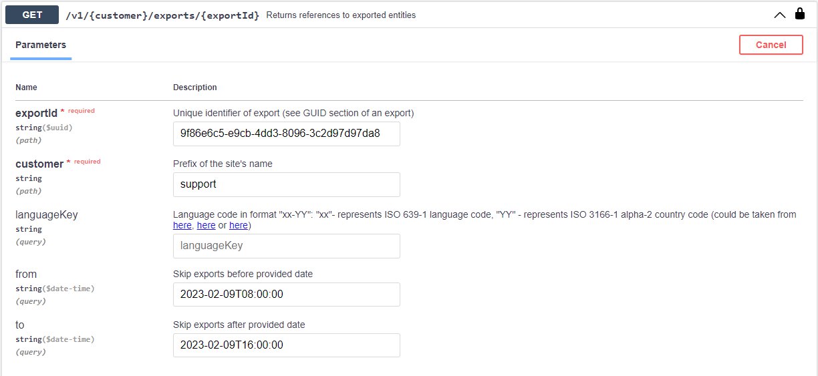818x376 pixels.
Task: Click the Name column header
Action: (x=26, y=87)
